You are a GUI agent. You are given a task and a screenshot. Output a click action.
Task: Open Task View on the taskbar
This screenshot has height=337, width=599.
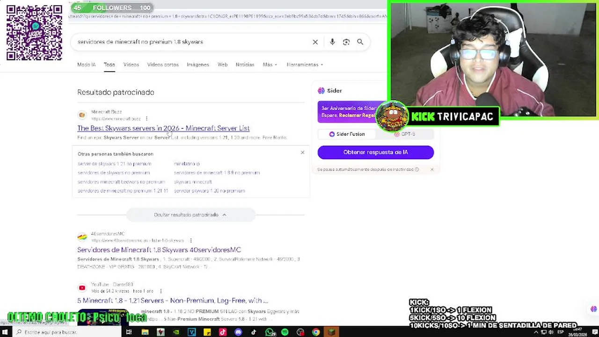tap(129, 332)
